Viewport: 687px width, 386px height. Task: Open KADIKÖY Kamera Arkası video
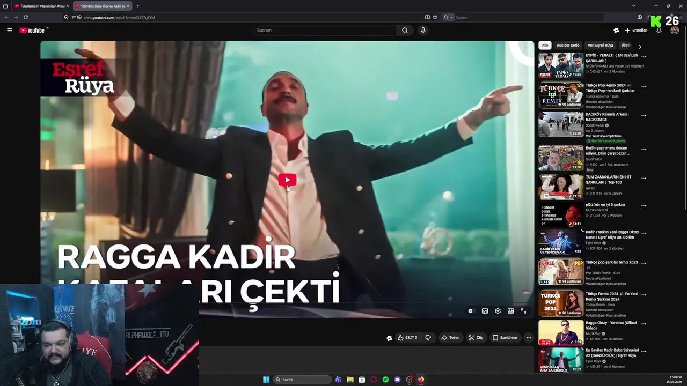pyautogui.click(x=561, y=124)
